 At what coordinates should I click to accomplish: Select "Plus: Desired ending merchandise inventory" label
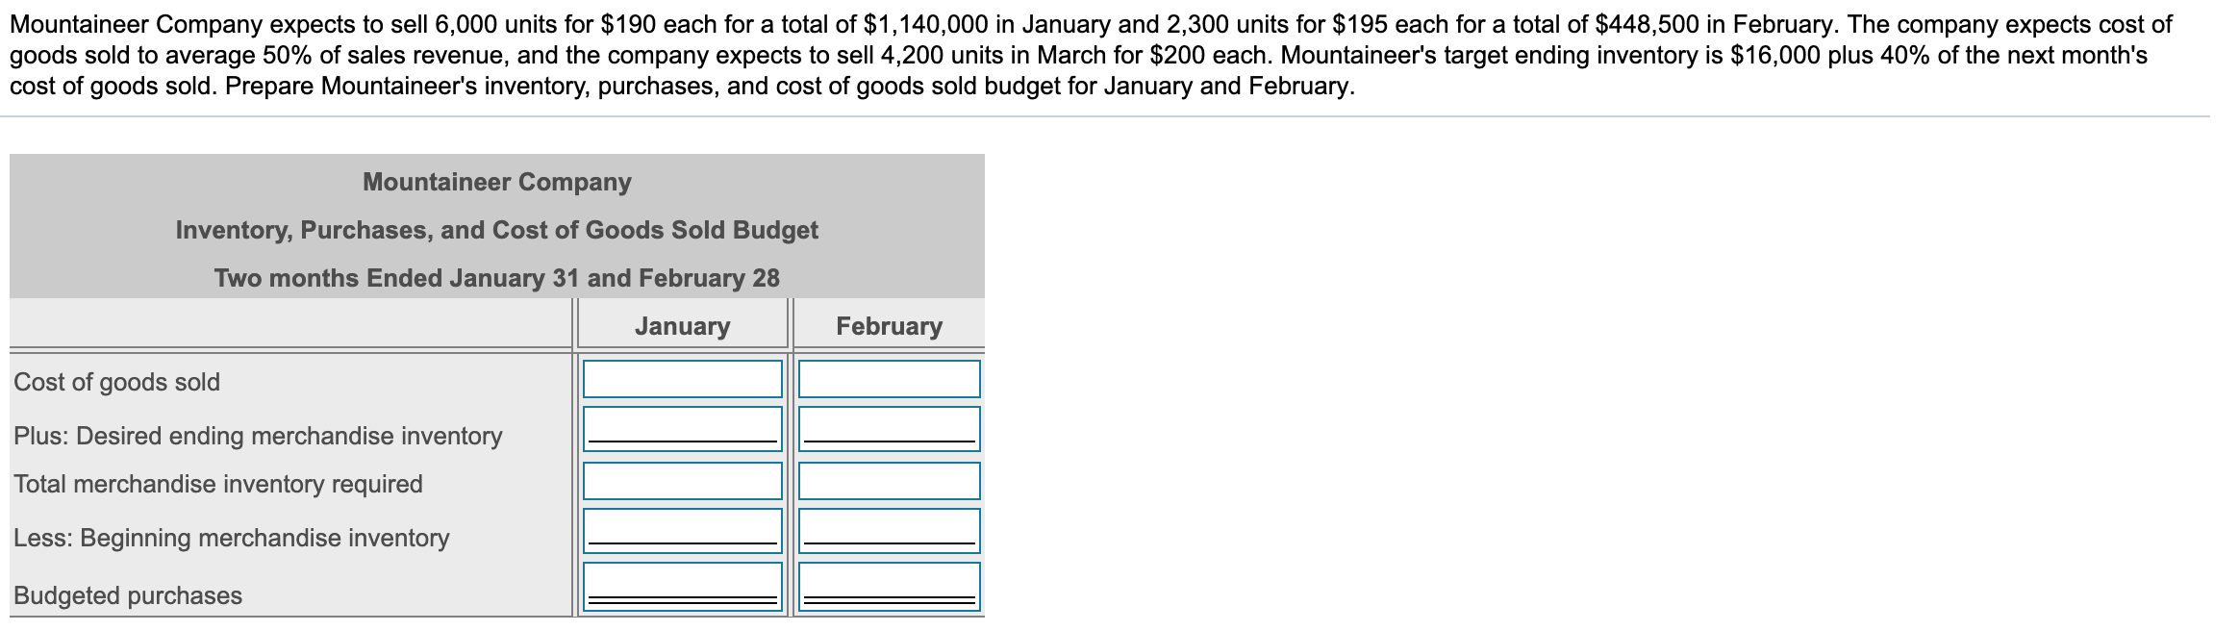(258, 436)
